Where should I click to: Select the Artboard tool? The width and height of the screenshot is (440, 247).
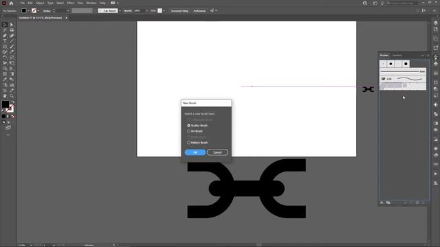pos(5,91)
